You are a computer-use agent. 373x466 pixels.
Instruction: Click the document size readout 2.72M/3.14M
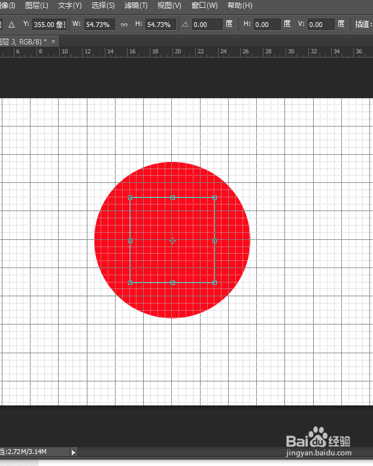coord(27,452)
